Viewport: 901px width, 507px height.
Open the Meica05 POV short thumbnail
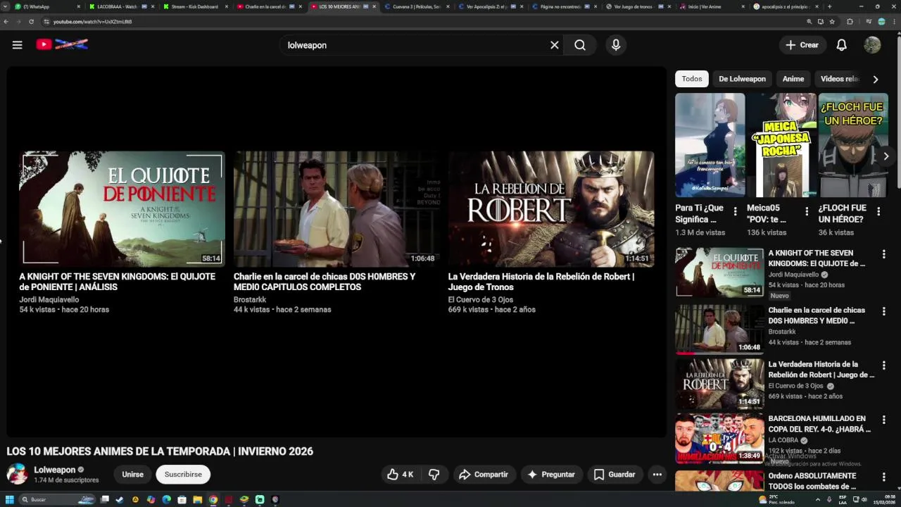click(x=781, y=146)
